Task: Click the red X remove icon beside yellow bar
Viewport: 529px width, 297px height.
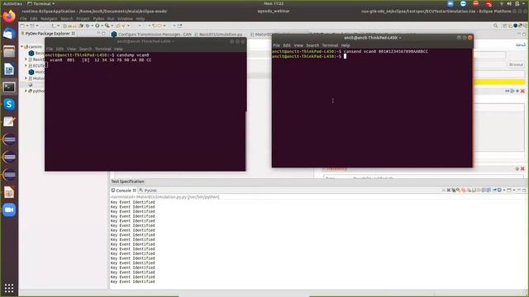Action: coord(522,91)
